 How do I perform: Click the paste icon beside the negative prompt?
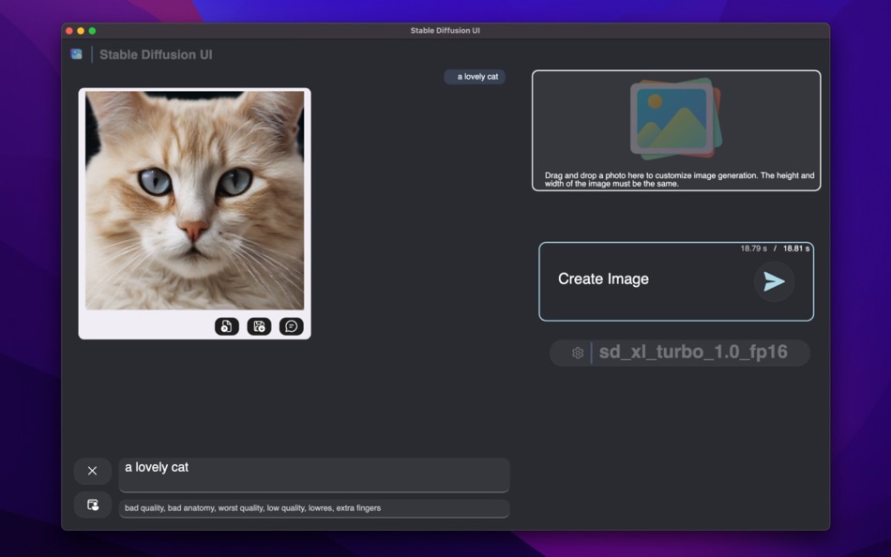(93, 504)
